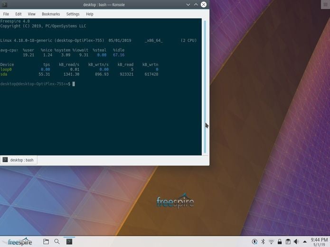Close the Konsole window
Image resolution: width=330 pixels, height=247 pixels.
(x=204, y=5)
